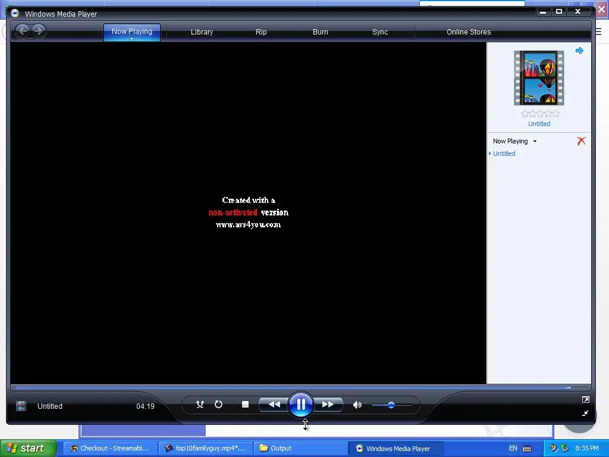The image size is (609, 457).
Task: Select Untitled item in the playlist
Action: (504, 154)
